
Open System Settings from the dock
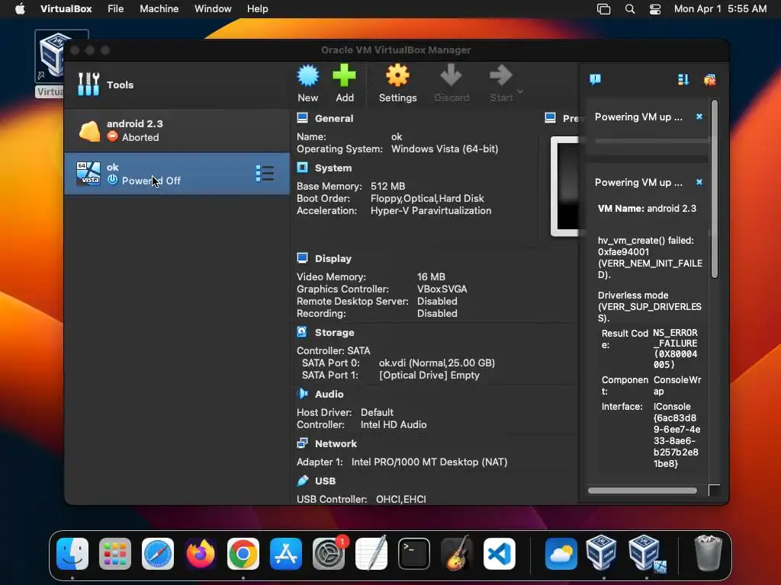[329, 554]
